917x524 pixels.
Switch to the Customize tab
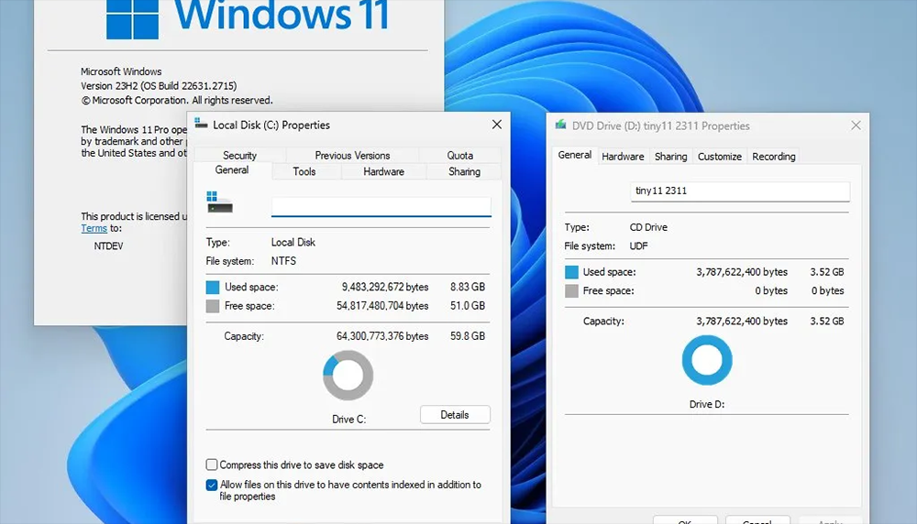click(719, 157)
